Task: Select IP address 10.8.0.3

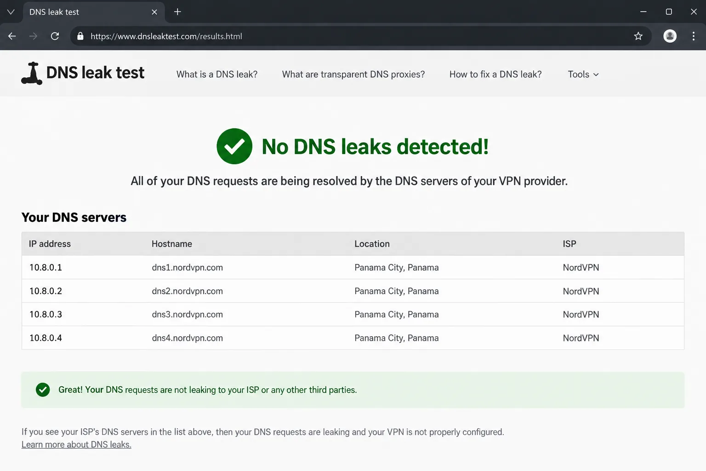Action: tap(46, 314)
